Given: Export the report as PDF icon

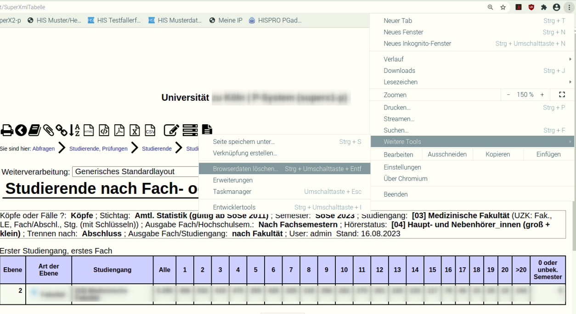Looking at the screenshot, I should 119,131.
